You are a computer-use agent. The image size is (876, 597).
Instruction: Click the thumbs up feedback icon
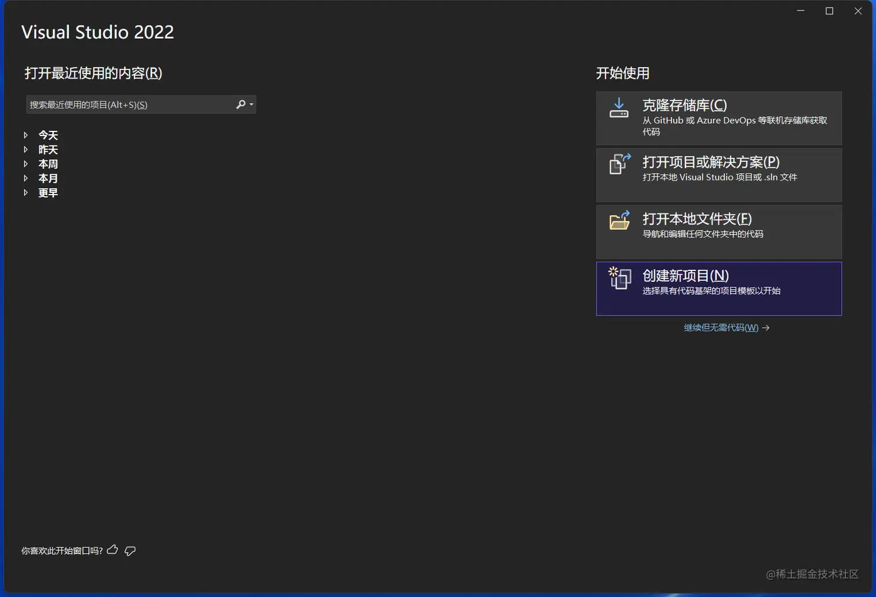coord(112,550)
